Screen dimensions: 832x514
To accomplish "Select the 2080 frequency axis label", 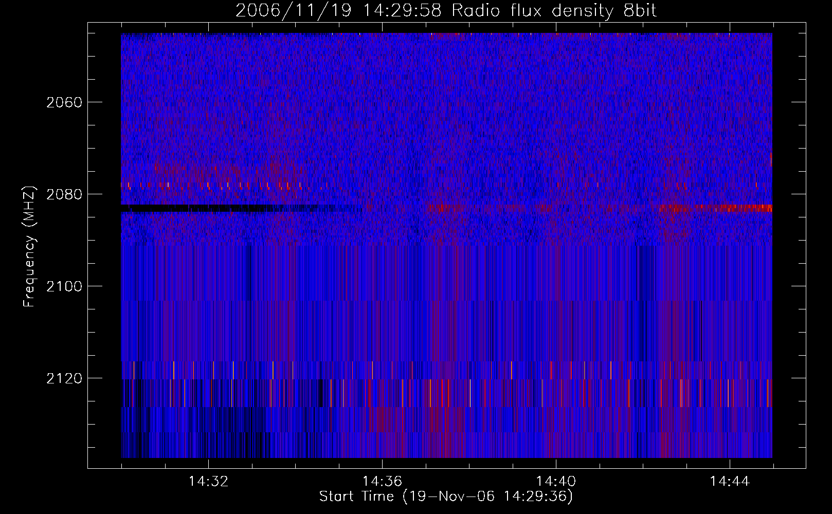I will [64, 194].
